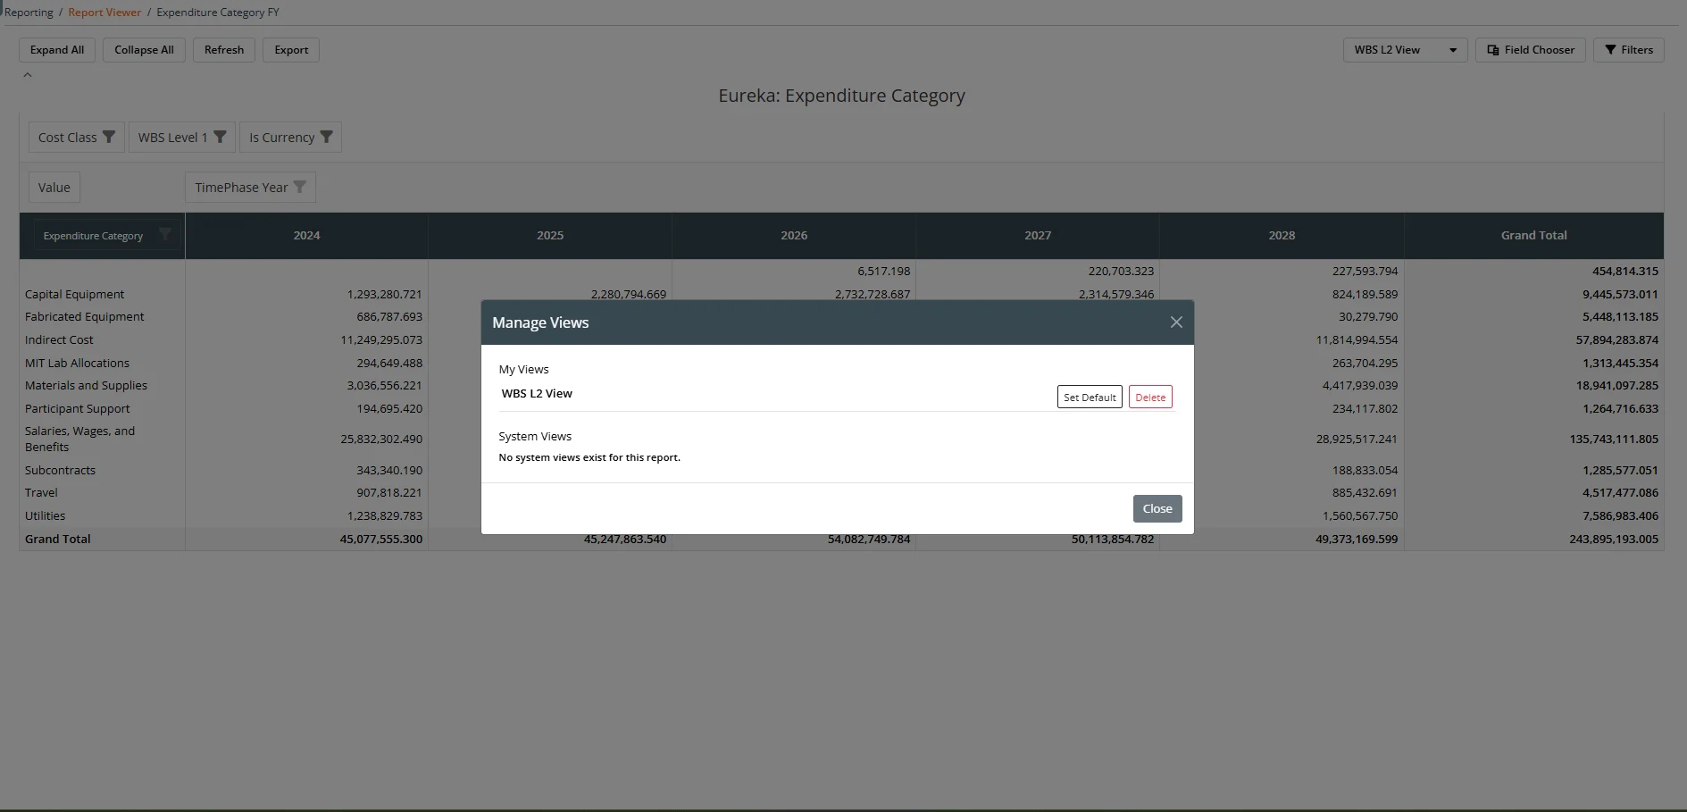Select the Cost Class field chip
This screenshot has height=812, width=1687.
click(76, 137)
